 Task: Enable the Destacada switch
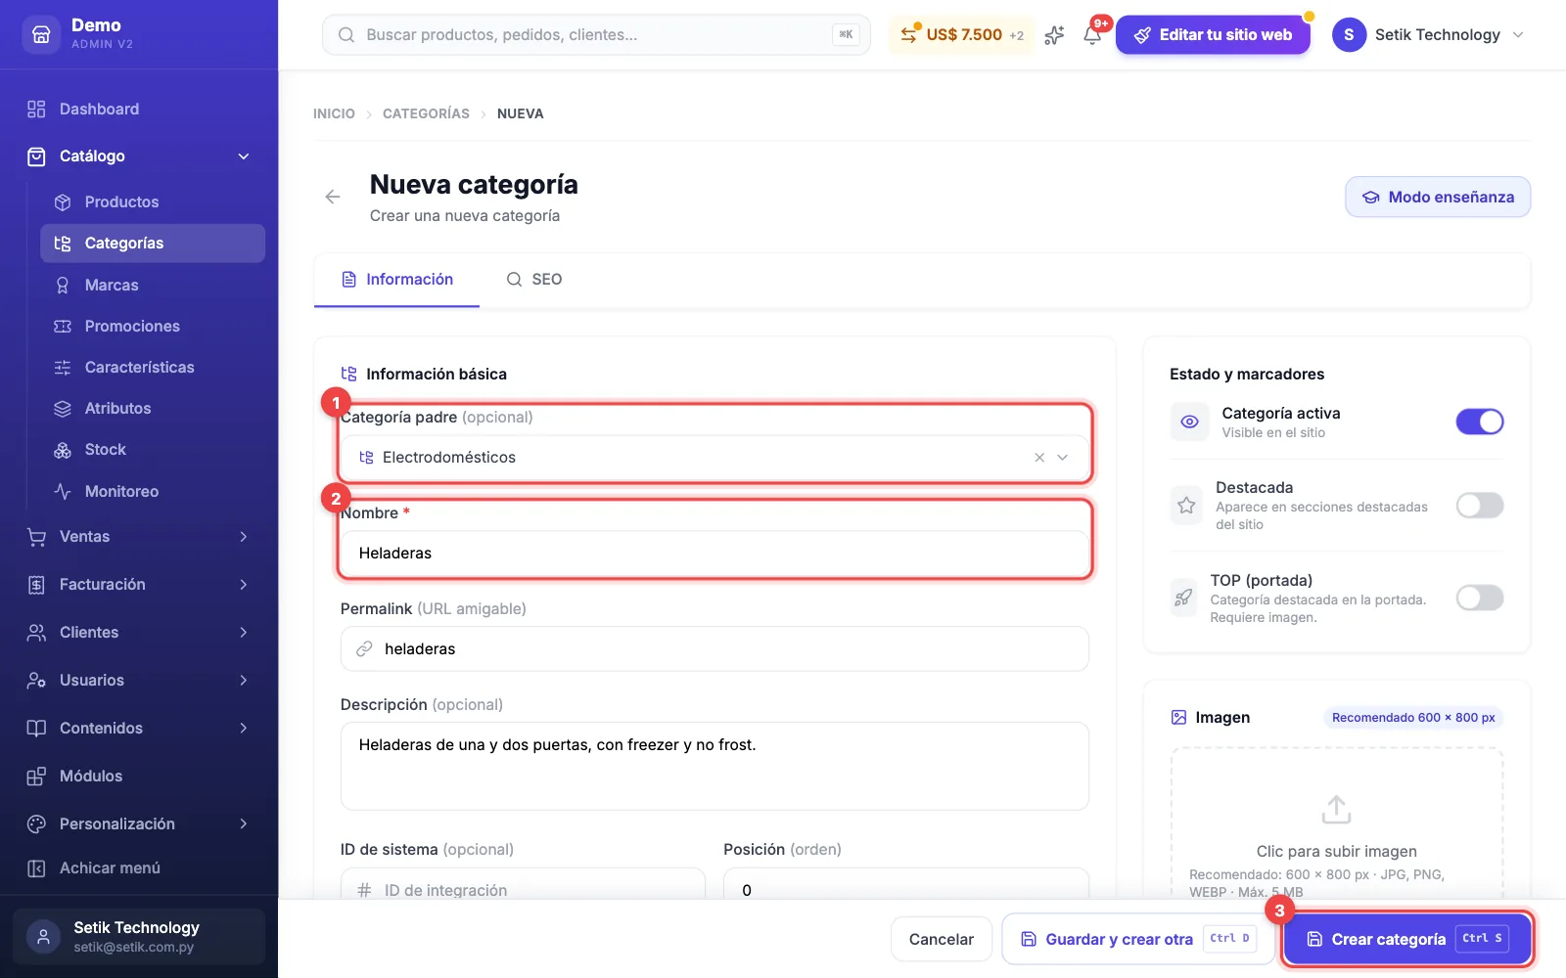1480,505
